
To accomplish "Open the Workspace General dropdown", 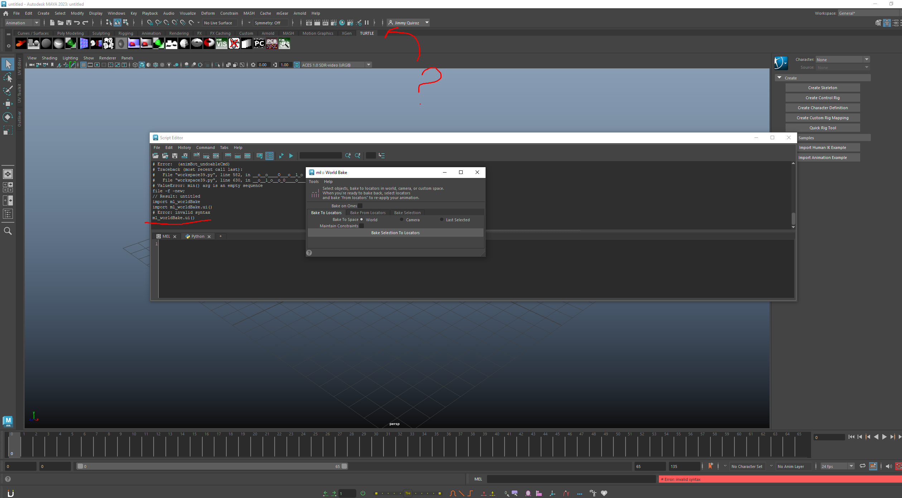I will point(869,13).
